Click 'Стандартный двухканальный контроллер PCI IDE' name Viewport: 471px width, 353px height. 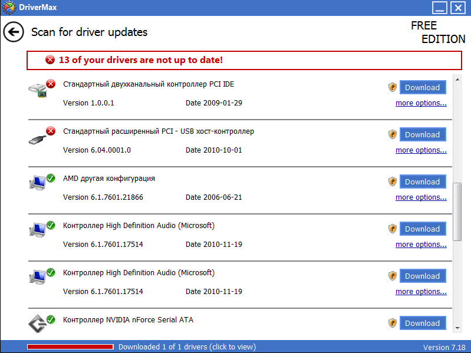(149, 84)
